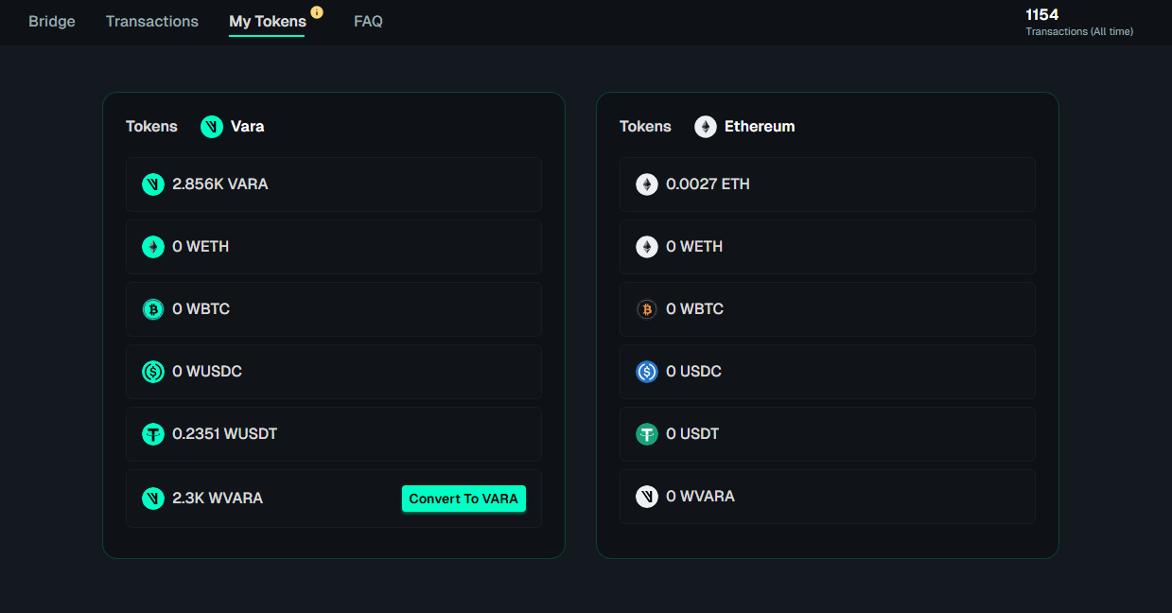Screen dimensions: 1172x613
Task: Click the 1154 transactions counter
Action: pyautogui.click(x=1042, y=14)
